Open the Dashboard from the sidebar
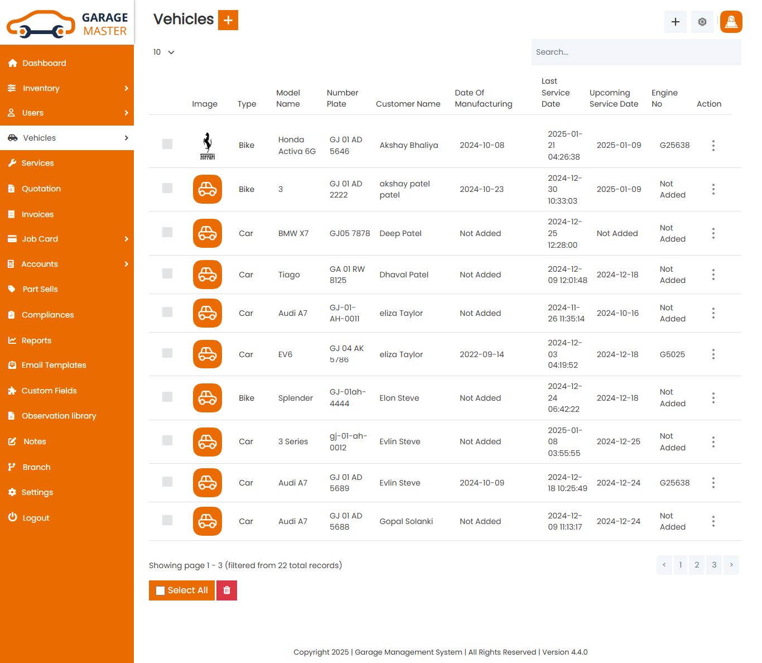Viewport: 762px width, 663px height. coord(44,63)
